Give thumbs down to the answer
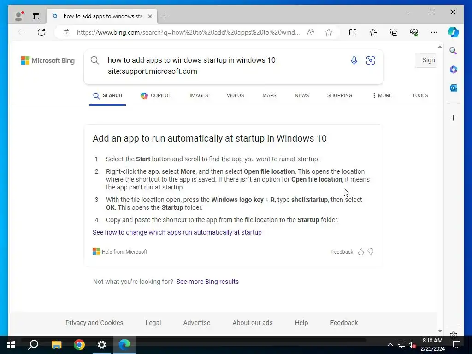 [x=371, y=252]
